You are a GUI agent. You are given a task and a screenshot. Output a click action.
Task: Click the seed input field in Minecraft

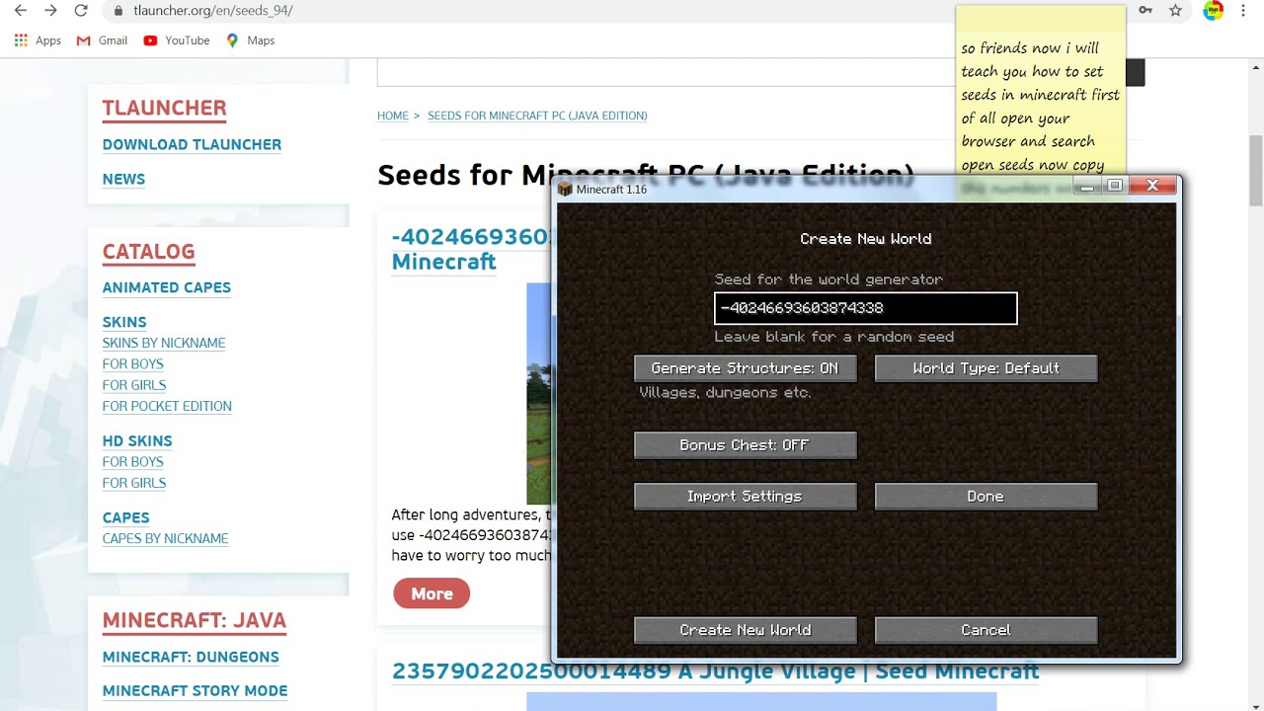click(x=865, y=308)
